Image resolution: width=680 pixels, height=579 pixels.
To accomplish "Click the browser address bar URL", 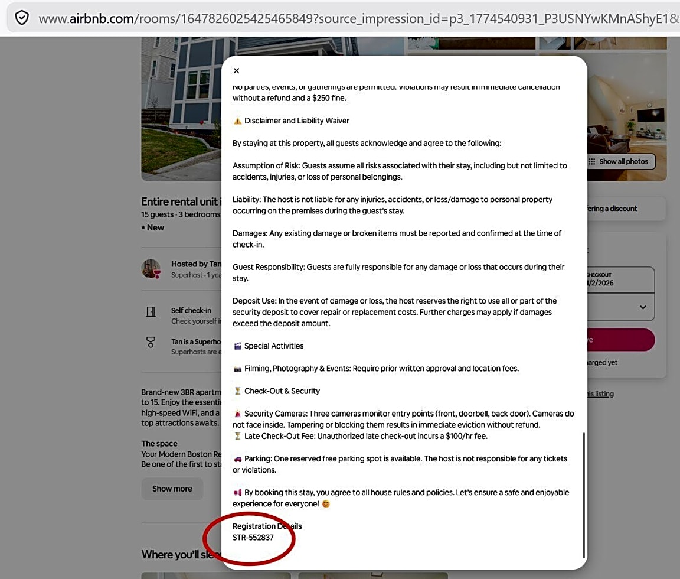I will tap(354, 18).
